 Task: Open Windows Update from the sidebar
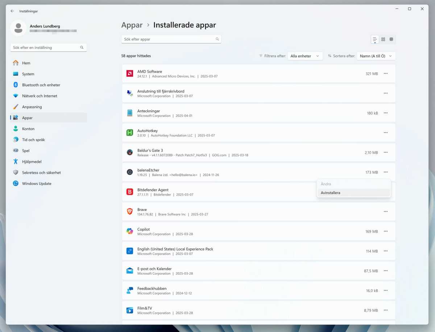36,183
